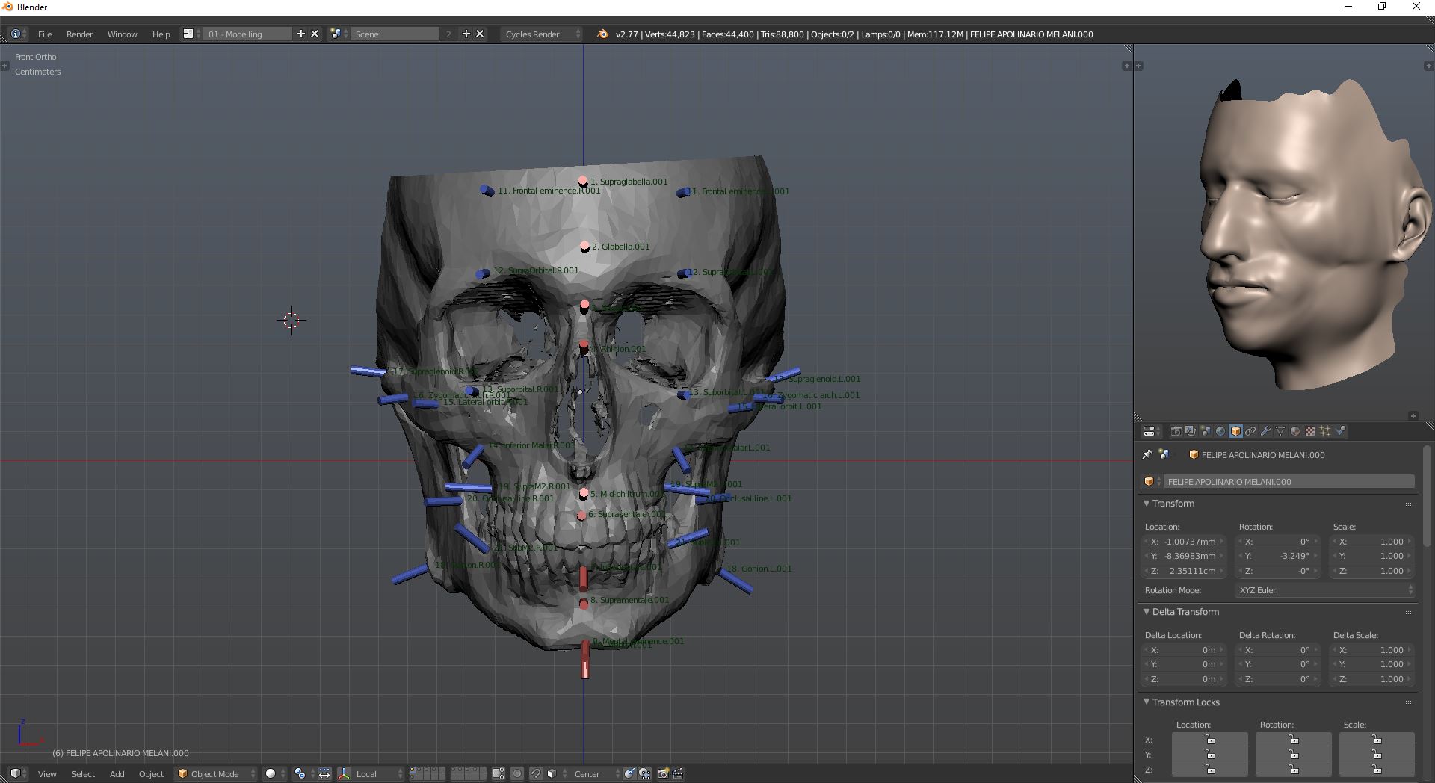Open the Rotation Mode XYZ Euler dropdown
The width and height of the screenshot is (1435, 783).
[x=1324, y=590]
